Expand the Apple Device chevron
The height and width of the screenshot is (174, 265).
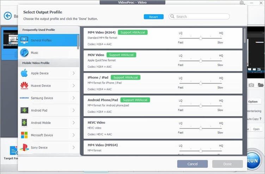click(x=74, y=73)
